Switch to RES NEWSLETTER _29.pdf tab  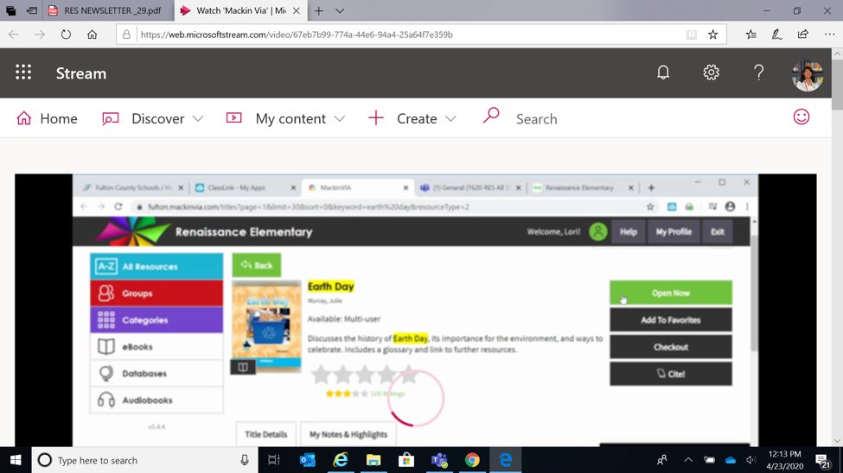pos(108,10)
